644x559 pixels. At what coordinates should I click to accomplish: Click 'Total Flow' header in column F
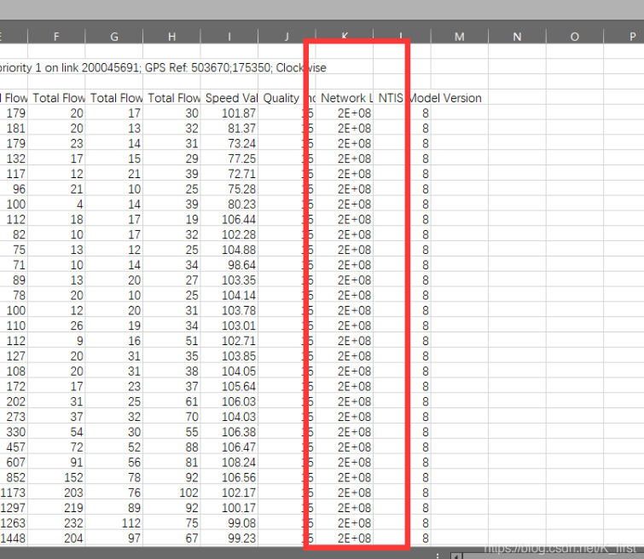click(x=56, y=98)
